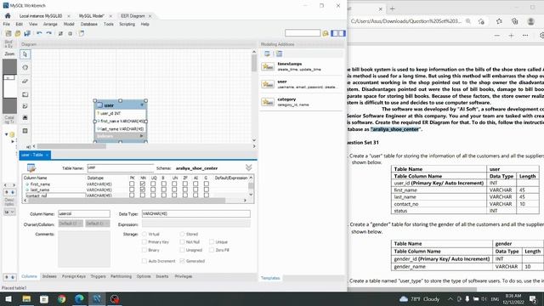The image size is (544, 306).
Task: Collapse the catalog tree root node
Action: pos(6,134)
